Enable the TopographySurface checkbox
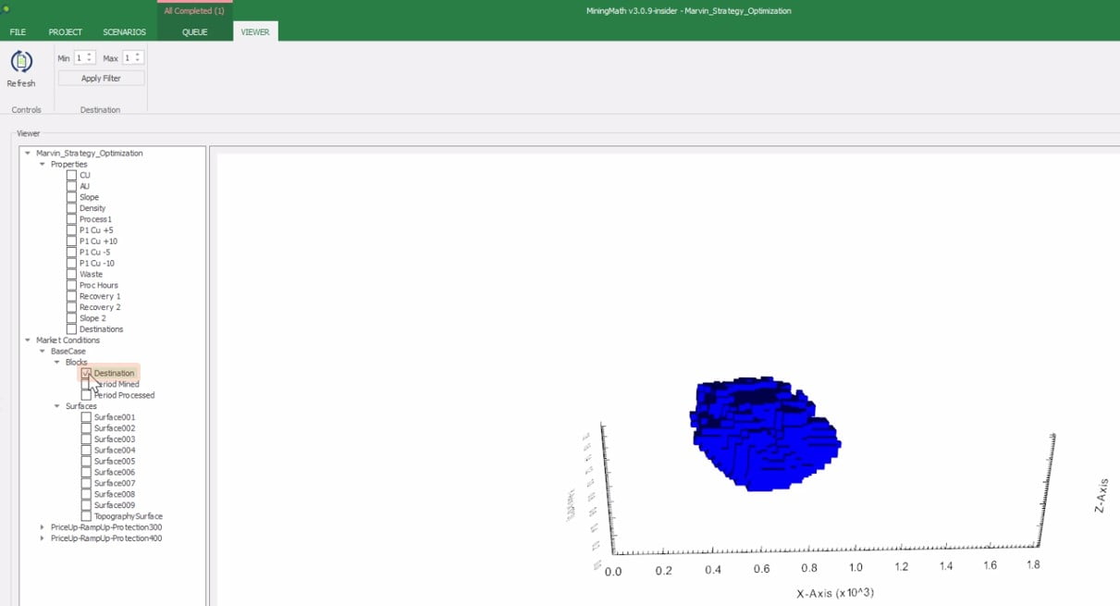Image resolution: width=1120 pixels, height=606 pixels. click(x=86, y=516)
